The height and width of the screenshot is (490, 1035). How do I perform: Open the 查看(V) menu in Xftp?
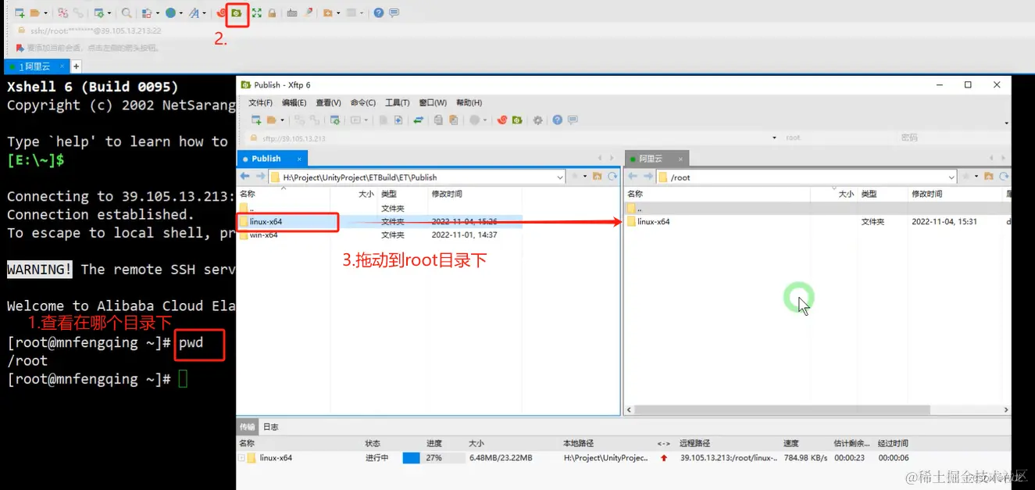328,102
